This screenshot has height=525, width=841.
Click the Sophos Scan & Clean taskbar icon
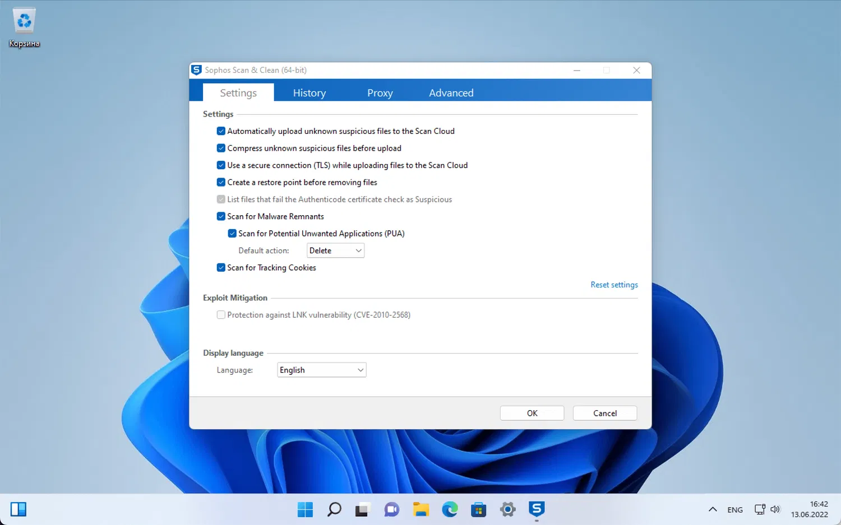tap(537, 509)
